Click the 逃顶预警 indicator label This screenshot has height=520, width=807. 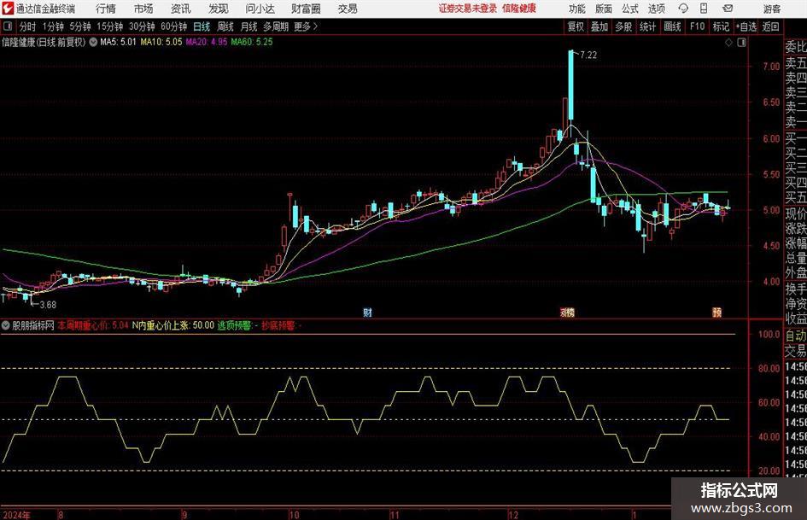237,325
